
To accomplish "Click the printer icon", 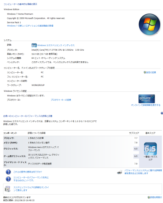I will [x=120, y=172].
